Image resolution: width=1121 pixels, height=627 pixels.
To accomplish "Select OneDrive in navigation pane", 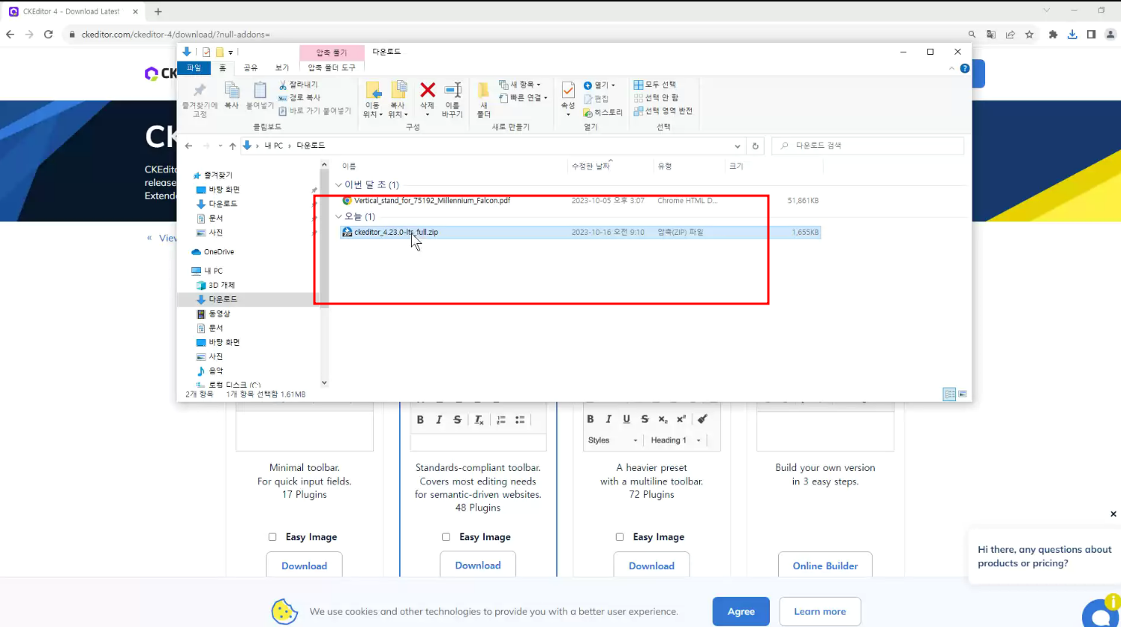I will tap(218, 252).
